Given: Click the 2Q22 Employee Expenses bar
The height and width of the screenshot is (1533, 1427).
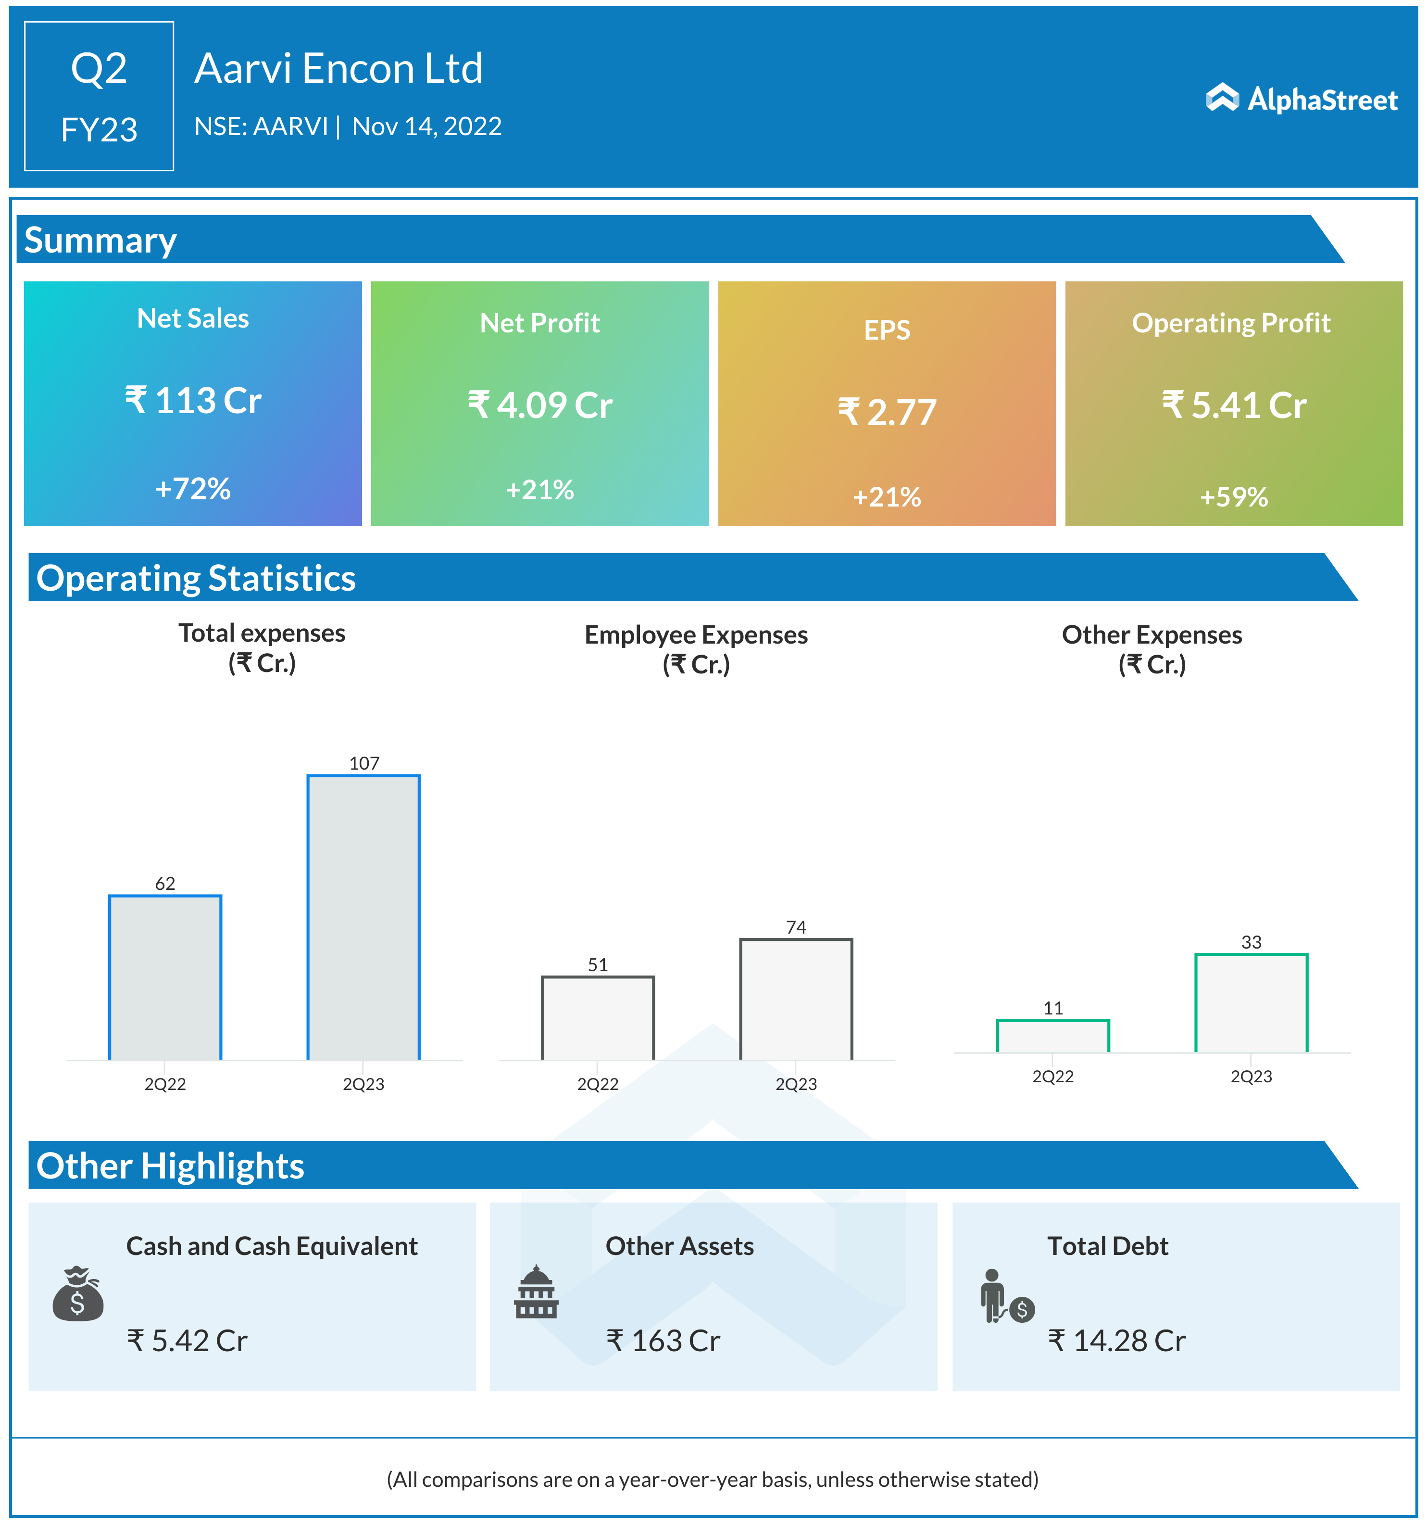Looking at the screenshot, I should (x=598, y=1018).
